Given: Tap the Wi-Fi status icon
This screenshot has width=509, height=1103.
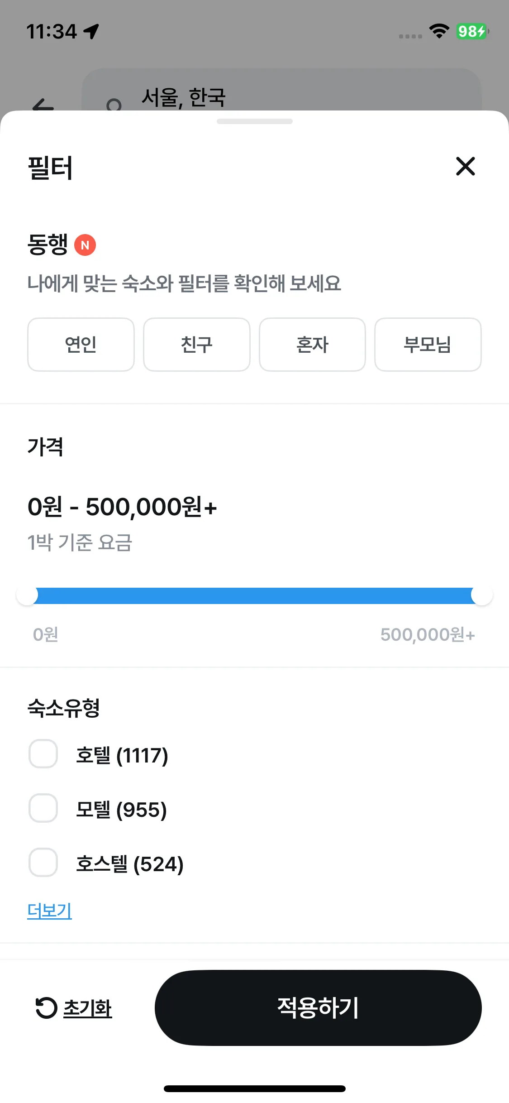Looking at the screenshot, I should [x=438, y=31].
